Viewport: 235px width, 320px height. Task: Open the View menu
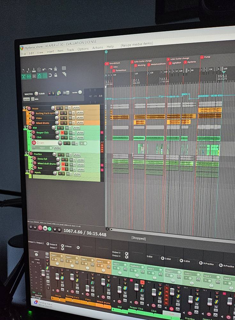pyautogui.click(x=40, y=52)
